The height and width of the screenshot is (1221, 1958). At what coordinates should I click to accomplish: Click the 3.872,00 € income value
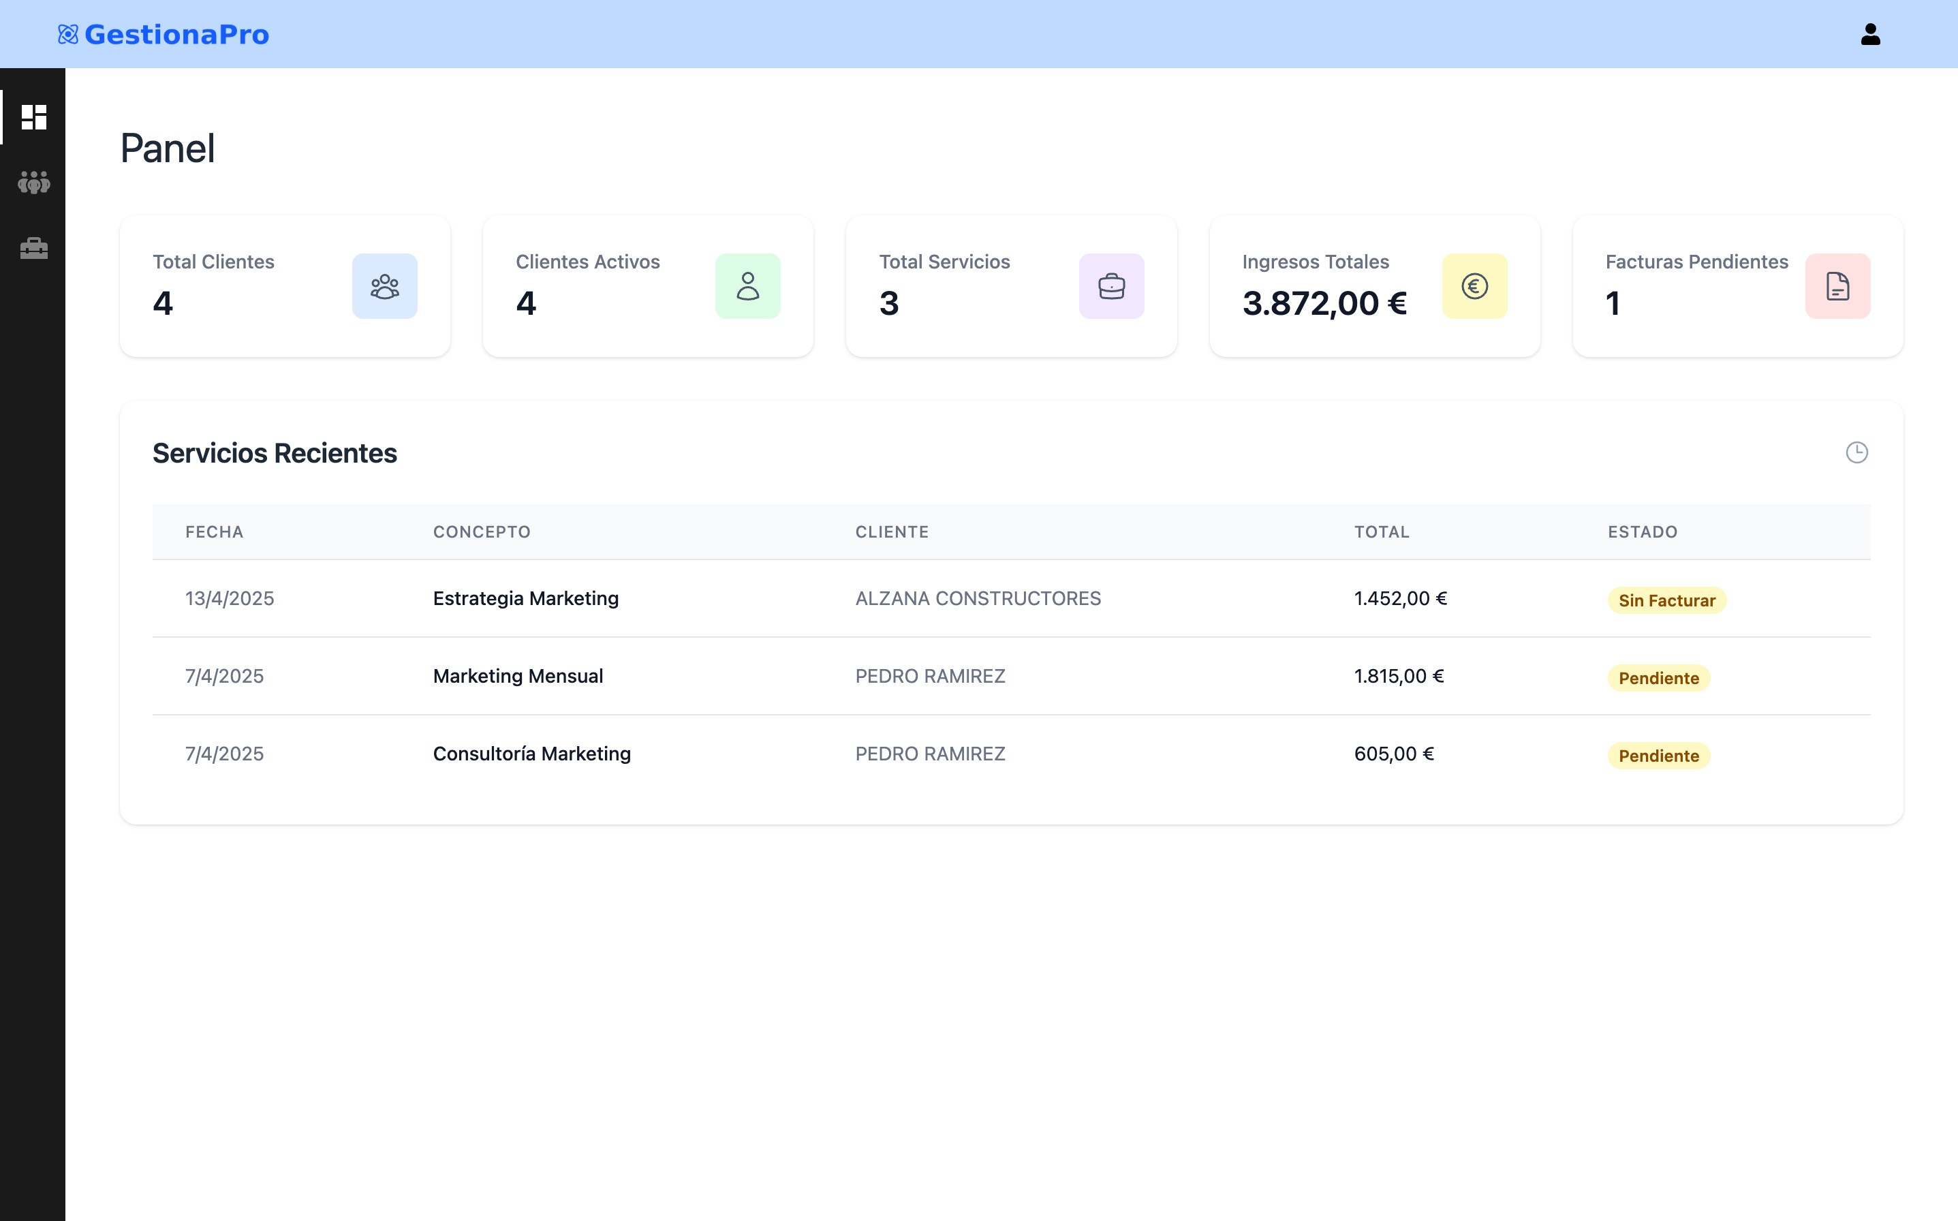[x=1324, y=304]
